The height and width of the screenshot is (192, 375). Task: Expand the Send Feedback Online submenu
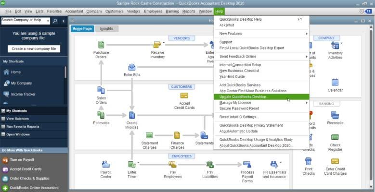point(306,57)
